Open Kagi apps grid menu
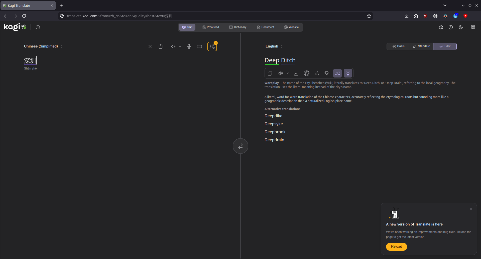 coord(473,27)
